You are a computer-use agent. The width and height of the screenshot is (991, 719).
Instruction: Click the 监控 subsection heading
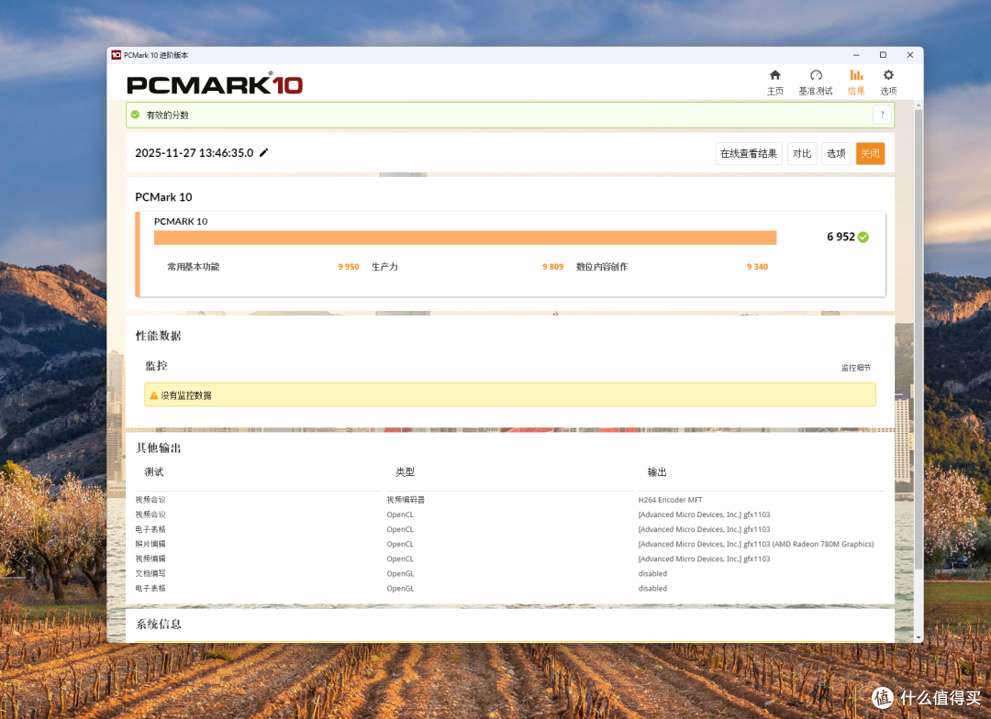pyautogui.click(x=156, y=366)
